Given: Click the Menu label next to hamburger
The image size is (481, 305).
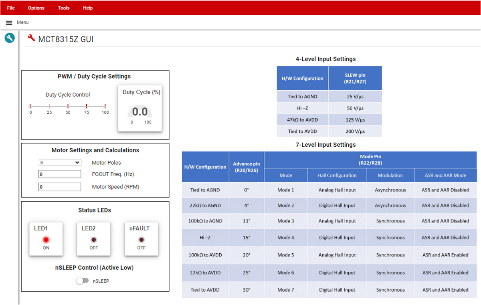Looking at the screenshot, I should click(22, 22).
